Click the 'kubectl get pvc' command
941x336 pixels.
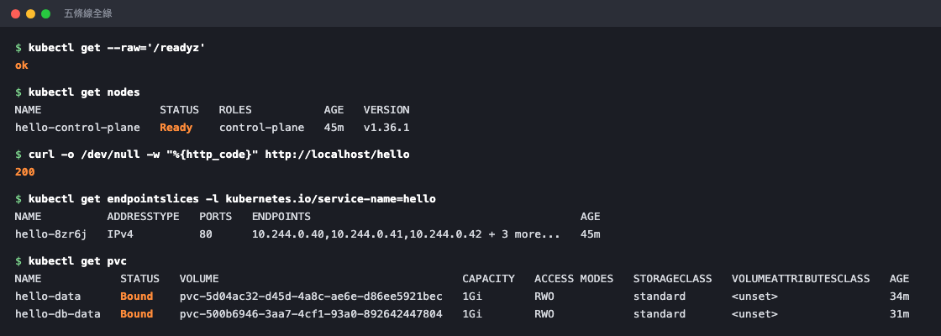pos(77,261)
